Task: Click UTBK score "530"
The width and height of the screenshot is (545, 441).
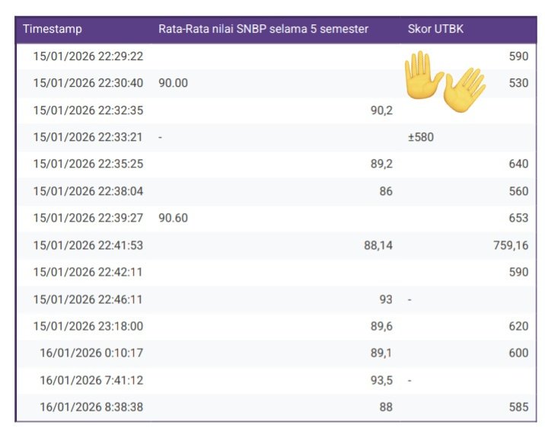Action: [x=519, y=83]
